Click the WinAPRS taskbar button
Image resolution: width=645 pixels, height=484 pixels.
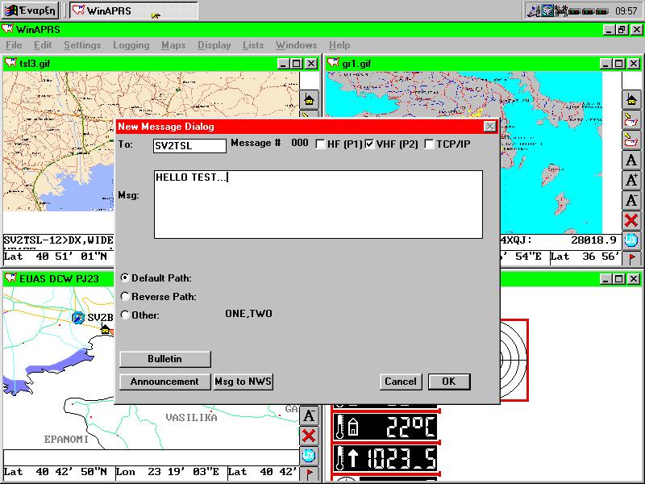pos(134,10)
